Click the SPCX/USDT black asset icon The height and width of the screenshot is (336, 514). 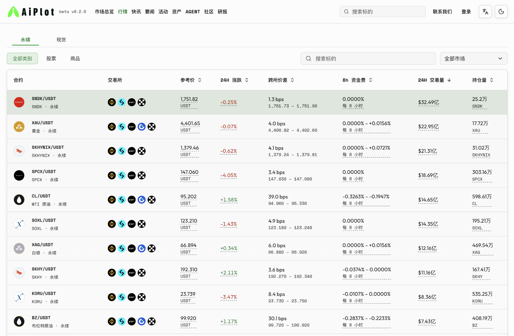click(19, 175)
